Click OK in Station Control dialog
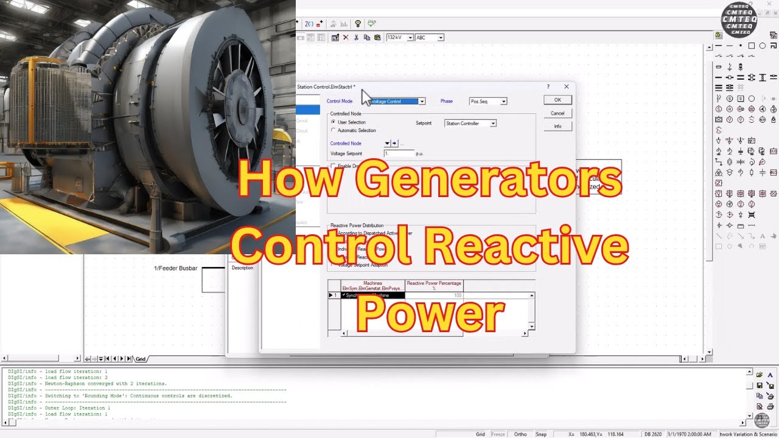The height and width of the screenshot is (438, 779). (x=557, y=100)
